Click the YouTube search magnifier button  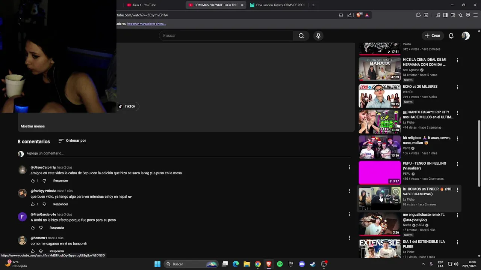301,36
